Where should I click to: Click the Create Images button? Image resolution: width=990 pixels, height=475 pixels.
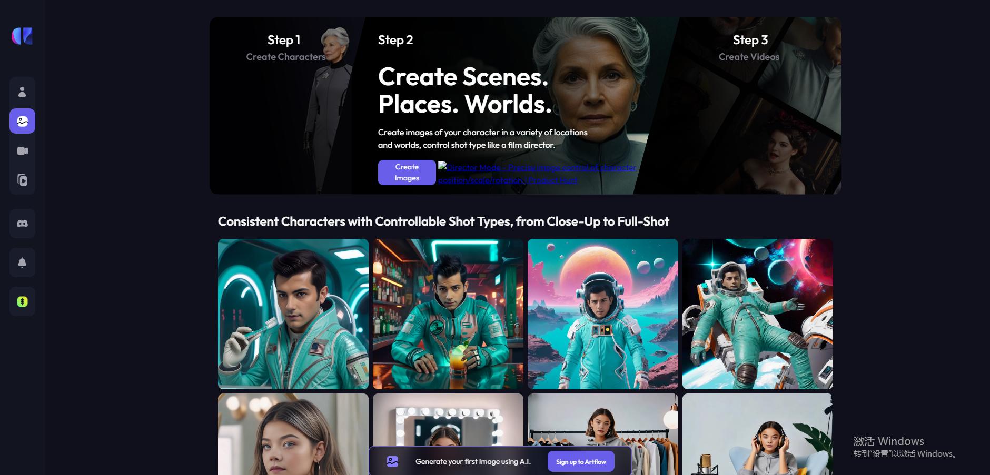(x=407, y=173)
